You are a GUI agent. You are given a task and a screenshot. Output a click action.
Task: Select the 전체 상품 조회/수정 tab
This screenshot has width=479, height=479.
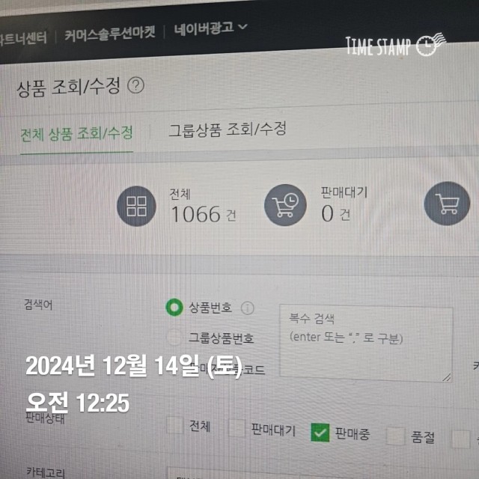pos(76,135)
